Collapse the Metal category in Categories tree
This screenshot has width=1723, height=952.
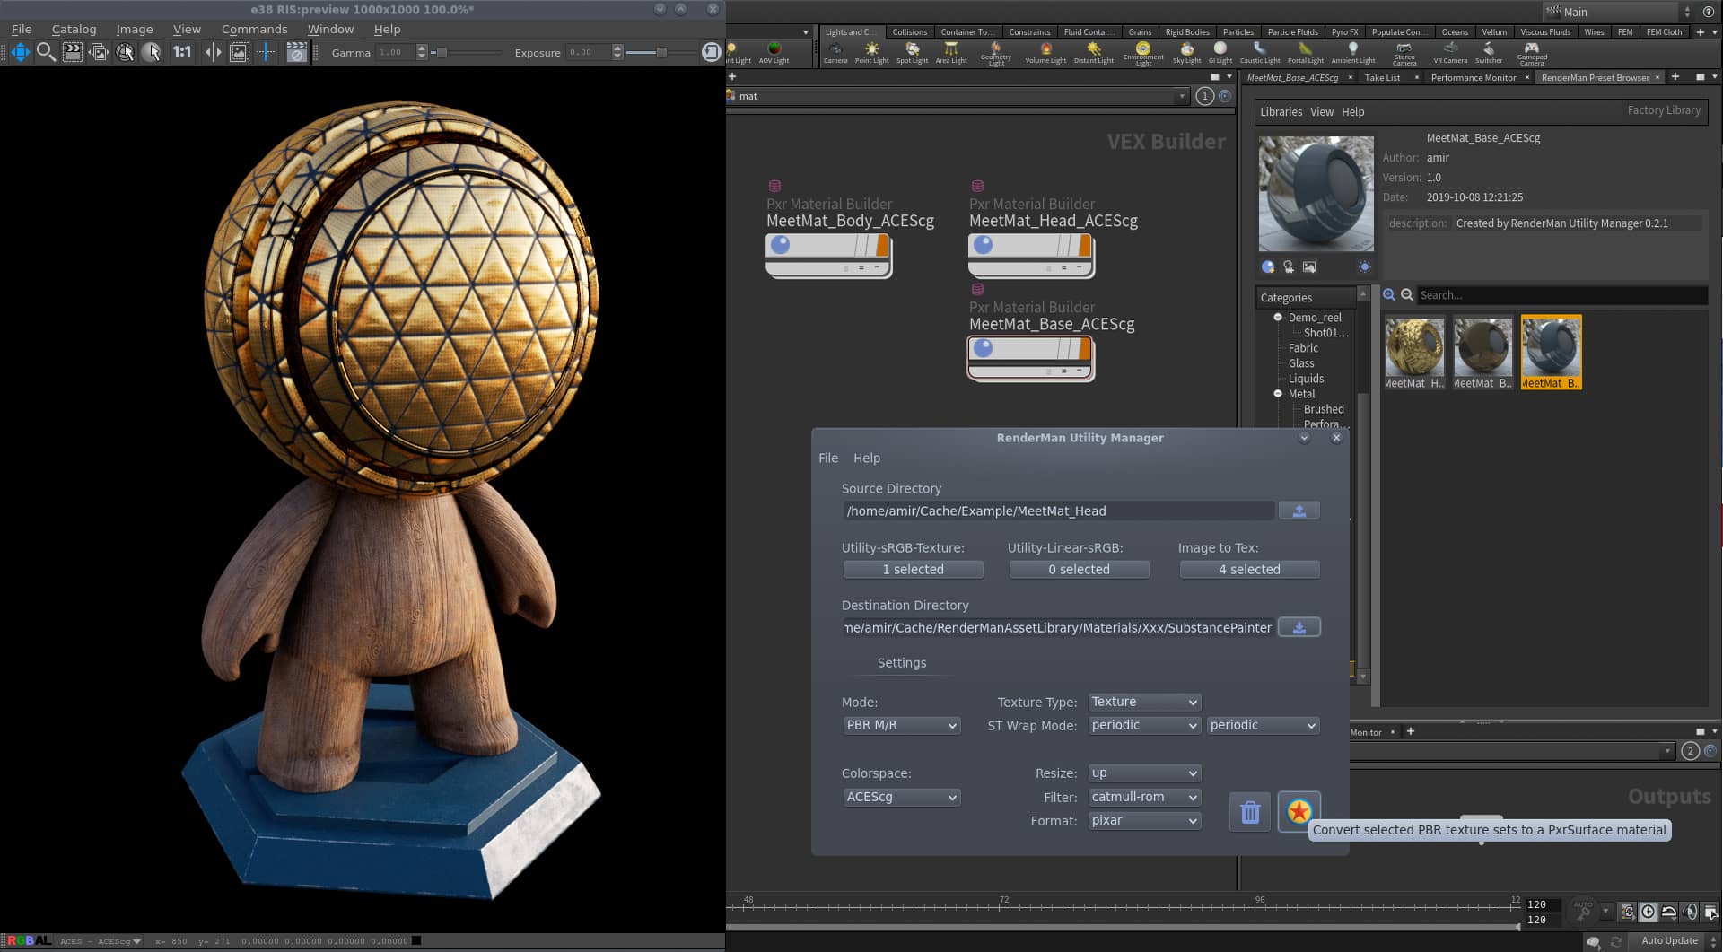coord(1278,393)
